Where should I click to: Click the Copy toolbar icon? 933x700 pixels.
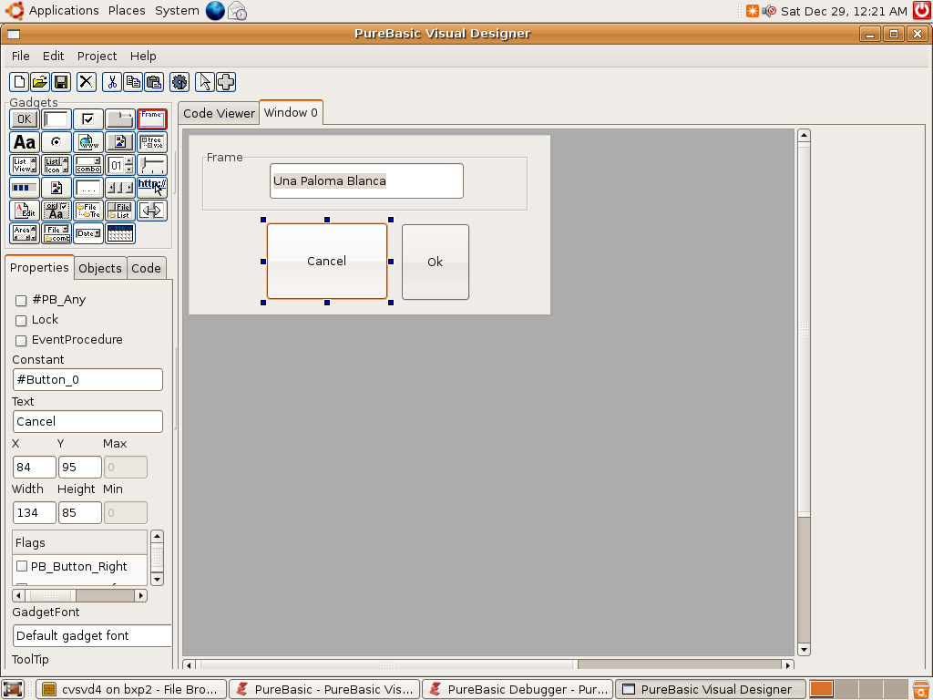pos(133,82)
